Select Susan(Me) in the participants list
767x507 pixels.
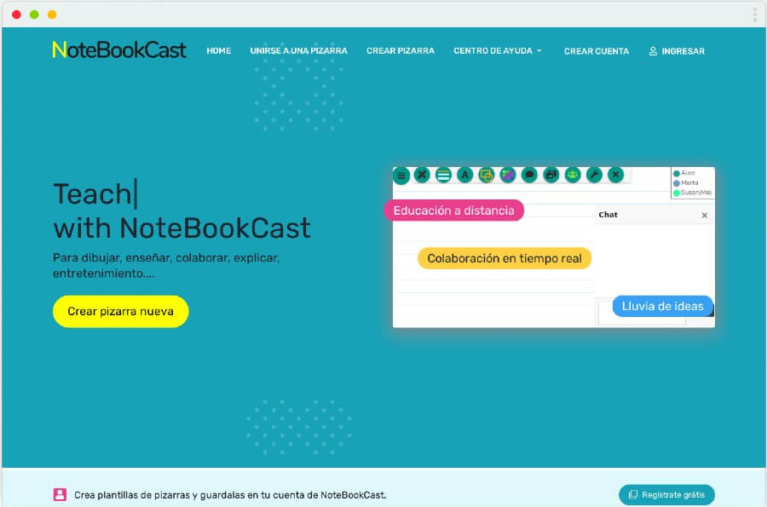point(692,193)
